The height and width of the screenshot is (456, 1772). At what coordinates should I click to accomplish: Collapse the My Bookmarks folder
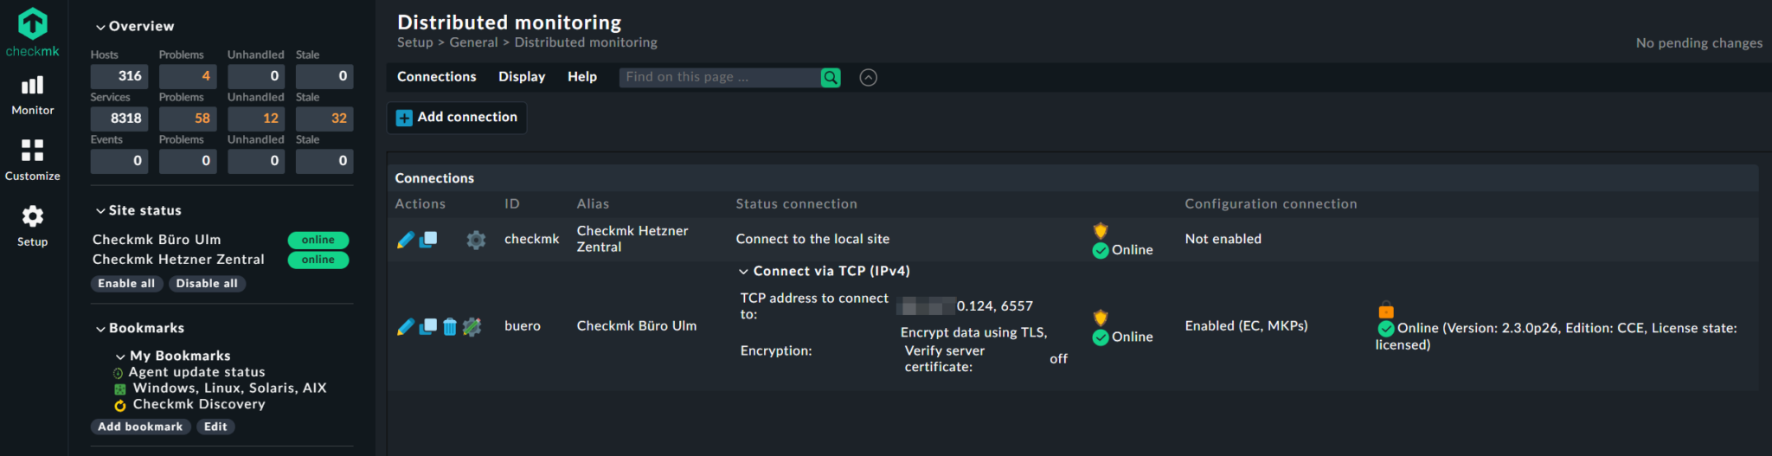120,356
